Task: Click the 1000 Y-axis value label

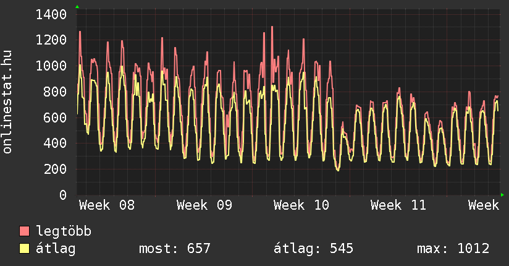Action: (x=52, y=66)
